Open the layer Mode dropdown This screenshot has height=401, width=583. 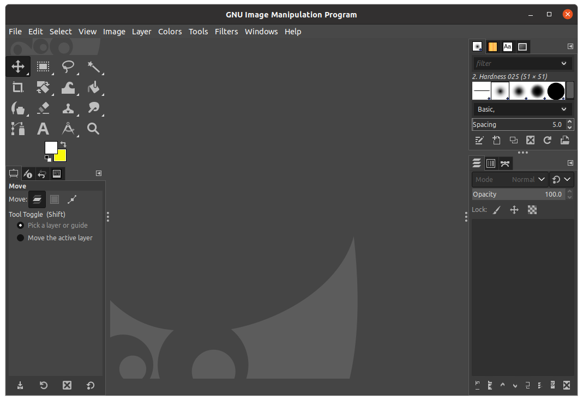510,180
